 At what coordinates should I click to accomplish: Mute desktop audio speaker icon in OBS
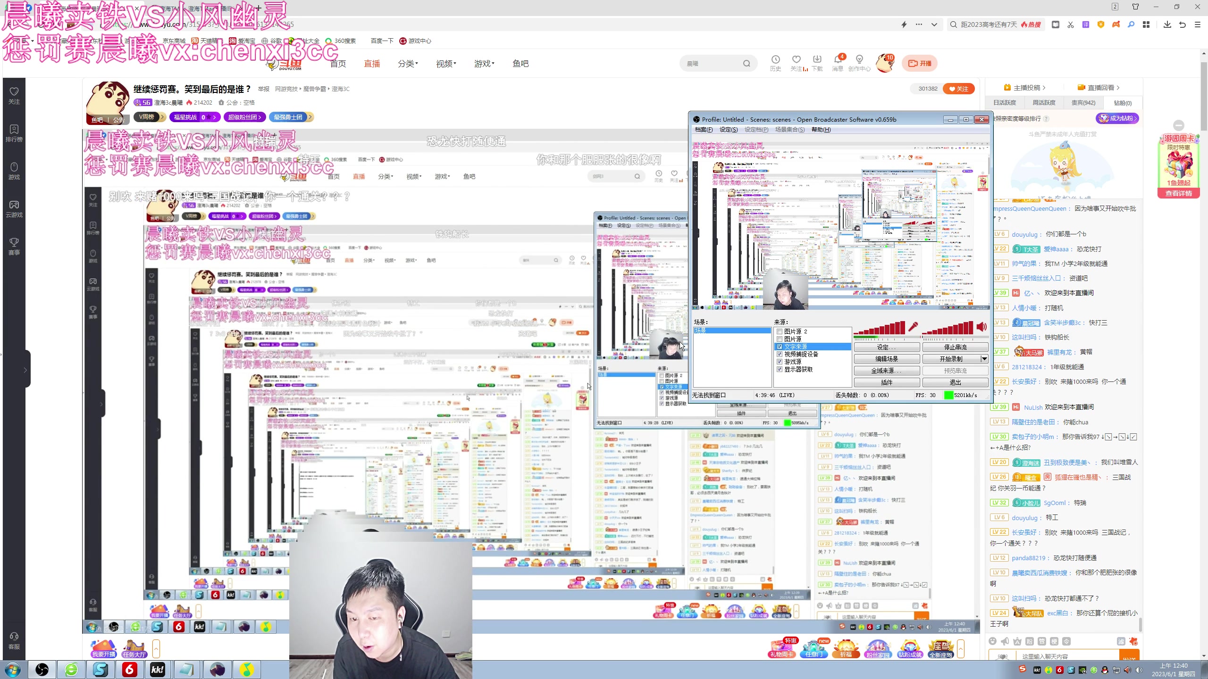coord(981,327)
